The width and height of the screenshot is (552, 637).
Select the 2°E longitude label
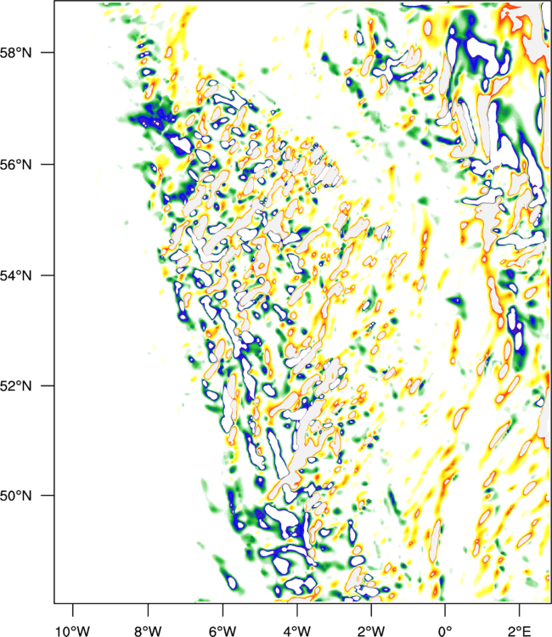520,630
